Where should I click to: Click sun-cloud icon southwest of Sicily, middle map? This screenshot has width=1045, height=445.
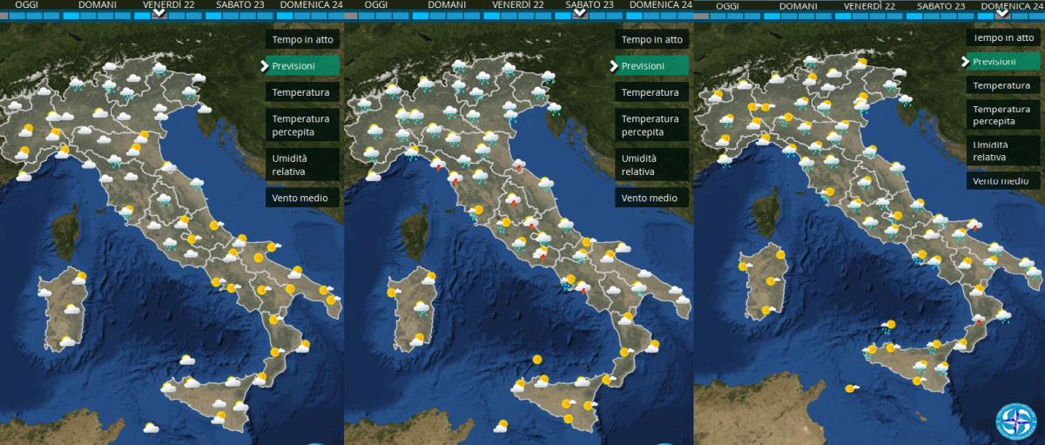(x=500, y=426)
